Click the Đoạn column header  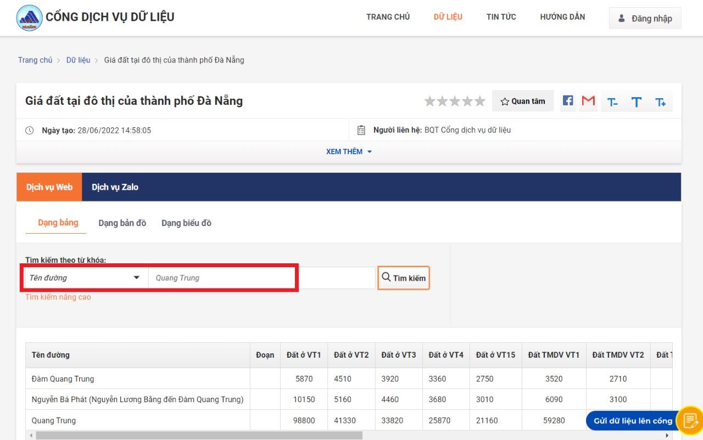click(x=265, y=355)
